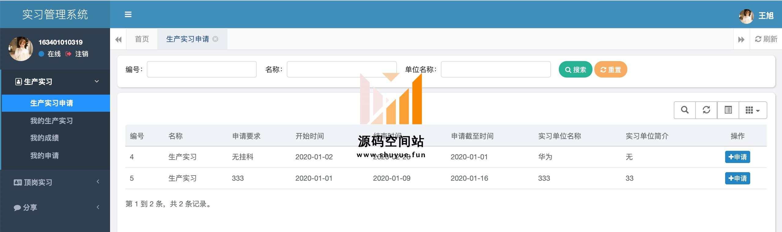Toggle the table card view icon
Screen dimensions: 782x232
coord(728,110)
